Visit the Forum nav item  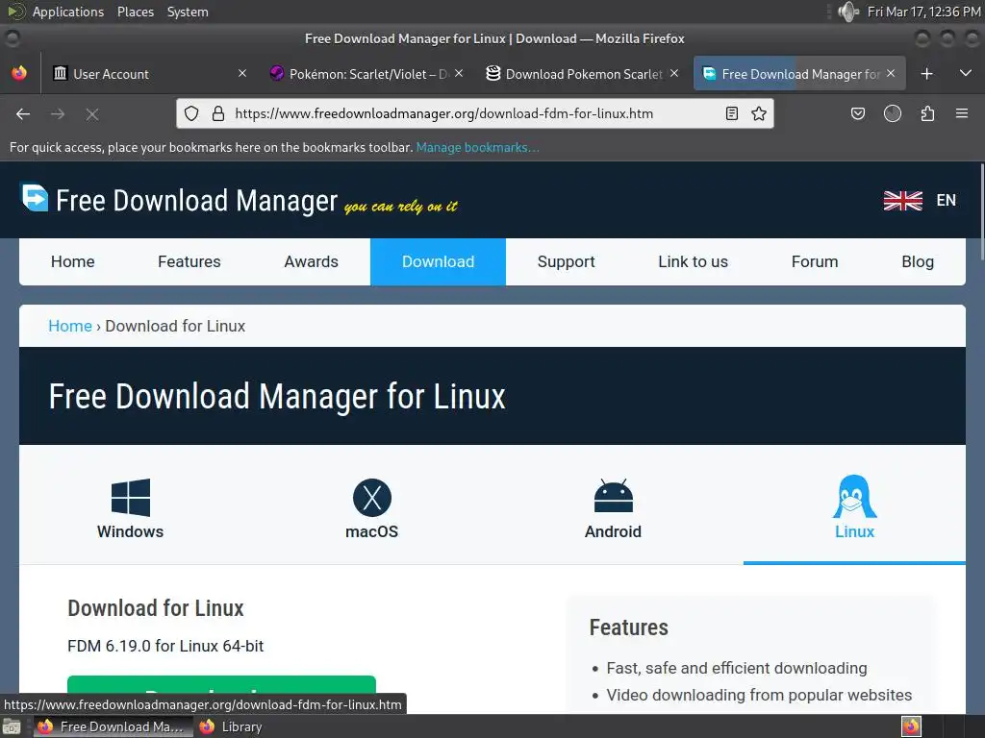815,261
